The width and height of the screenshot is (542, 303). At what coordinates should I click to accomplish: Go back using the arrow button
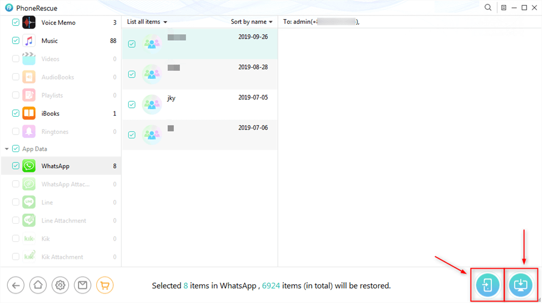(x=16, y=285)
